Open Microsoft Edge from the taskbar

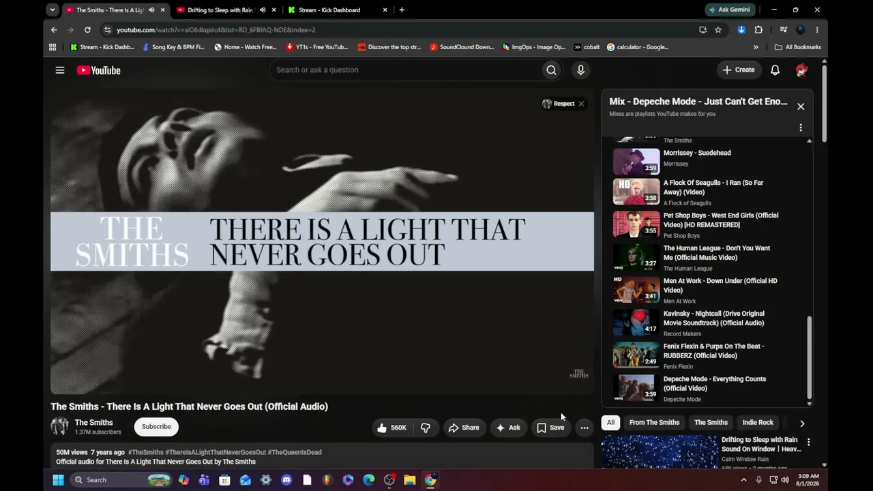(369, 480)
